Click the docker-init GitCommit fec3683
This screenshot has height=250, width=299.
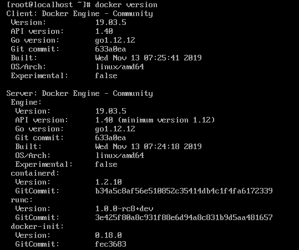click(x=110, y=244)
